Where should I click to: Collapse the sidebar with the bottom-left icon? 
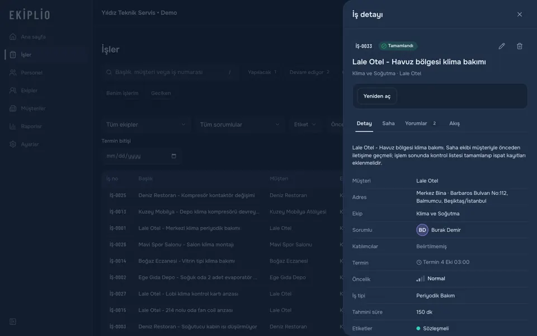pos(13,321)
